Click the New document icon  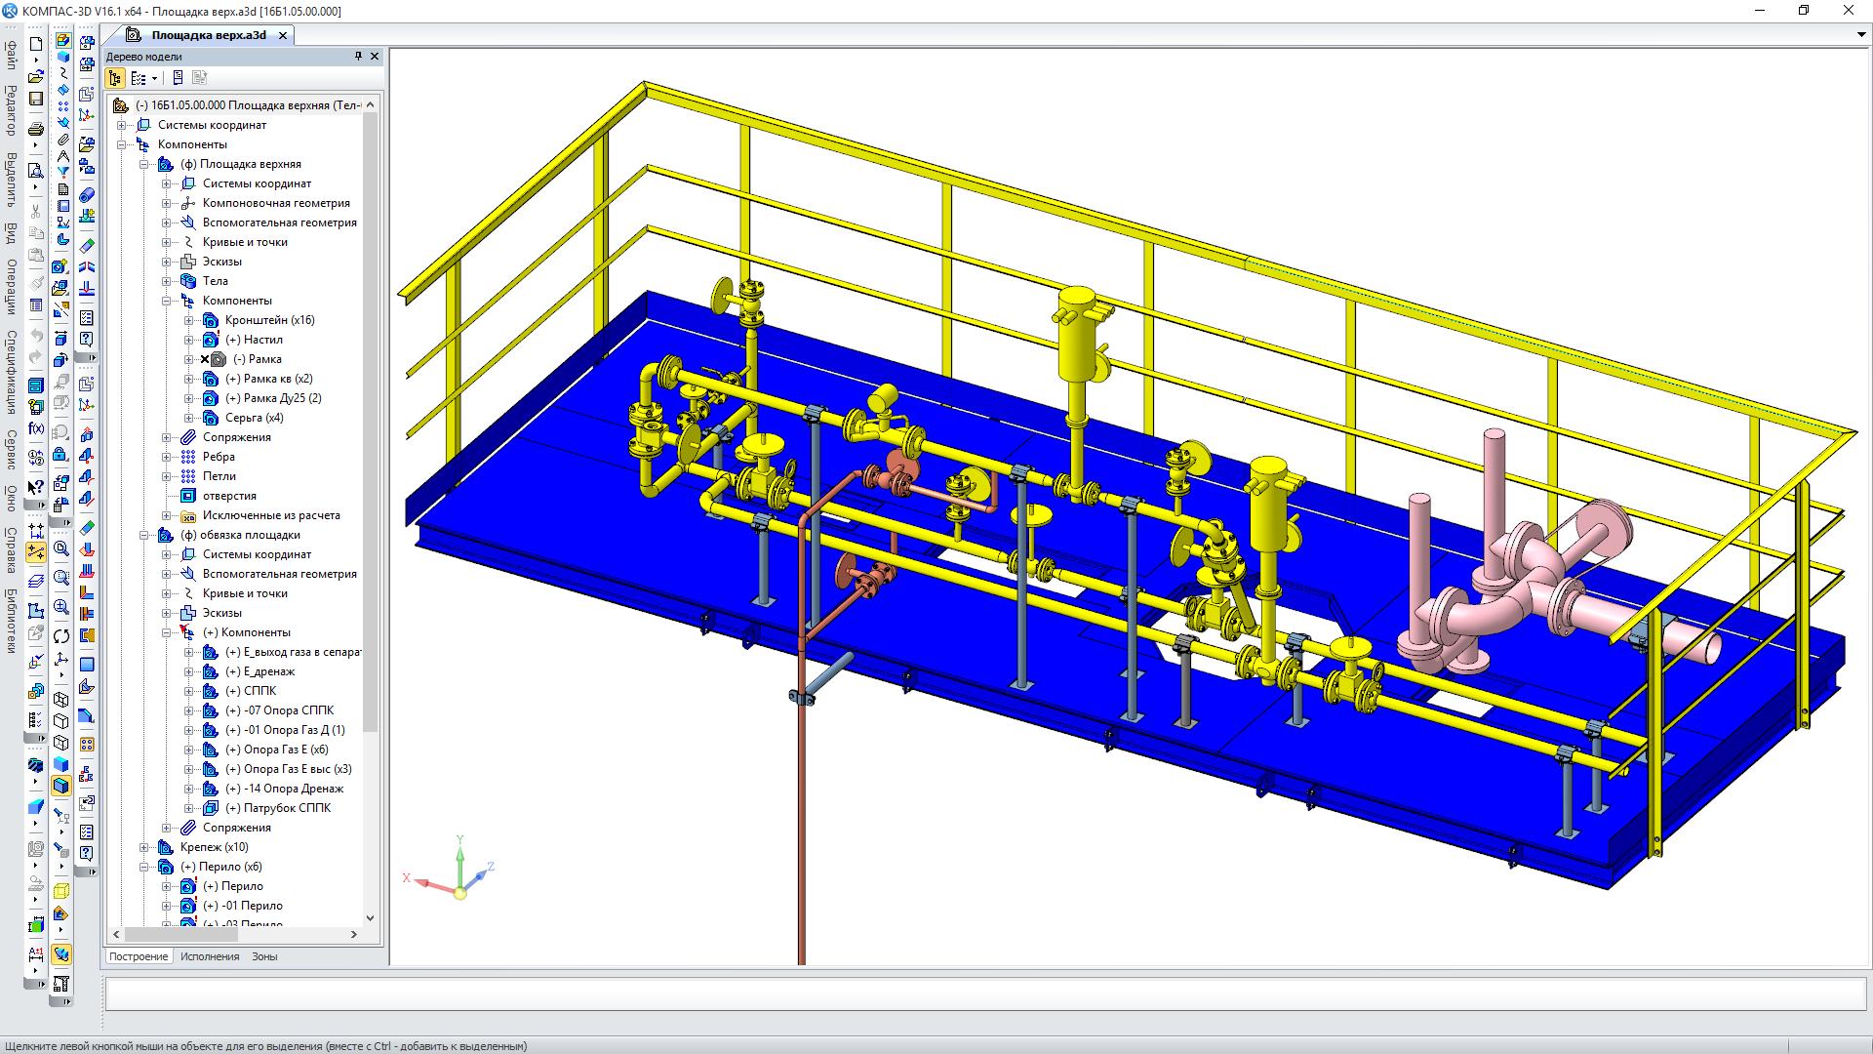tap(36, 44)
